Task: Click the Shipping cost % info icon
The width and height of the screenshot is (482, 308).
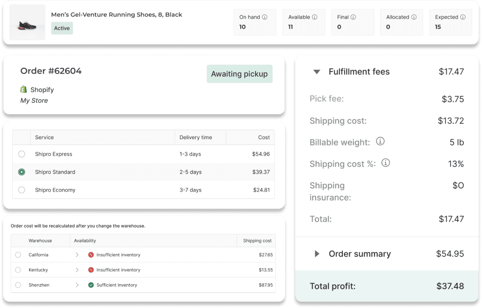Action: pos(386,163)
